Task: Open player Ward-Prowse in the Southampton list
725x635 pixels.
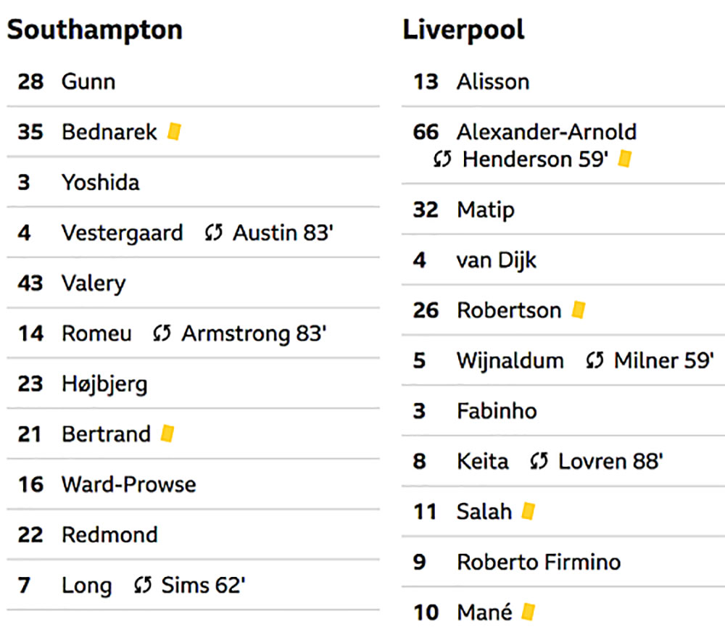Action: 129,484
